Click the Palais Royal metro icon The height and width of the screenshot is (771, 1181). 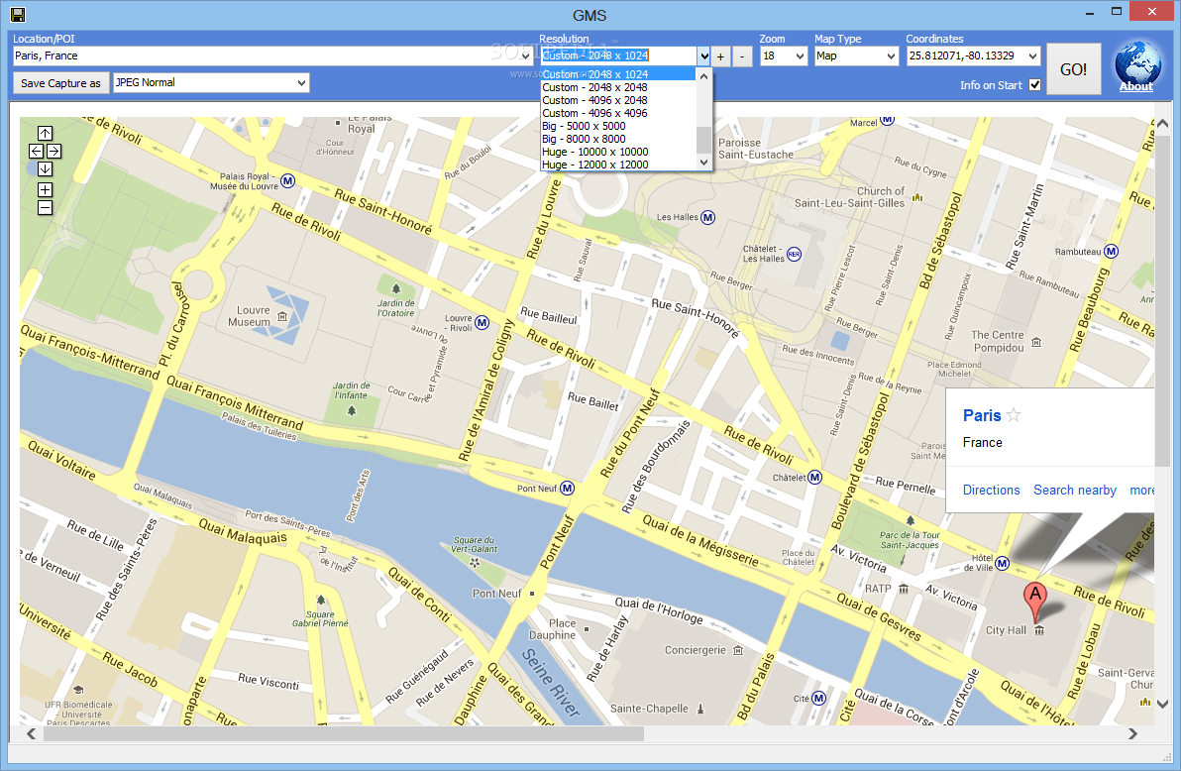pyautogui.click(x=287, y=181)
